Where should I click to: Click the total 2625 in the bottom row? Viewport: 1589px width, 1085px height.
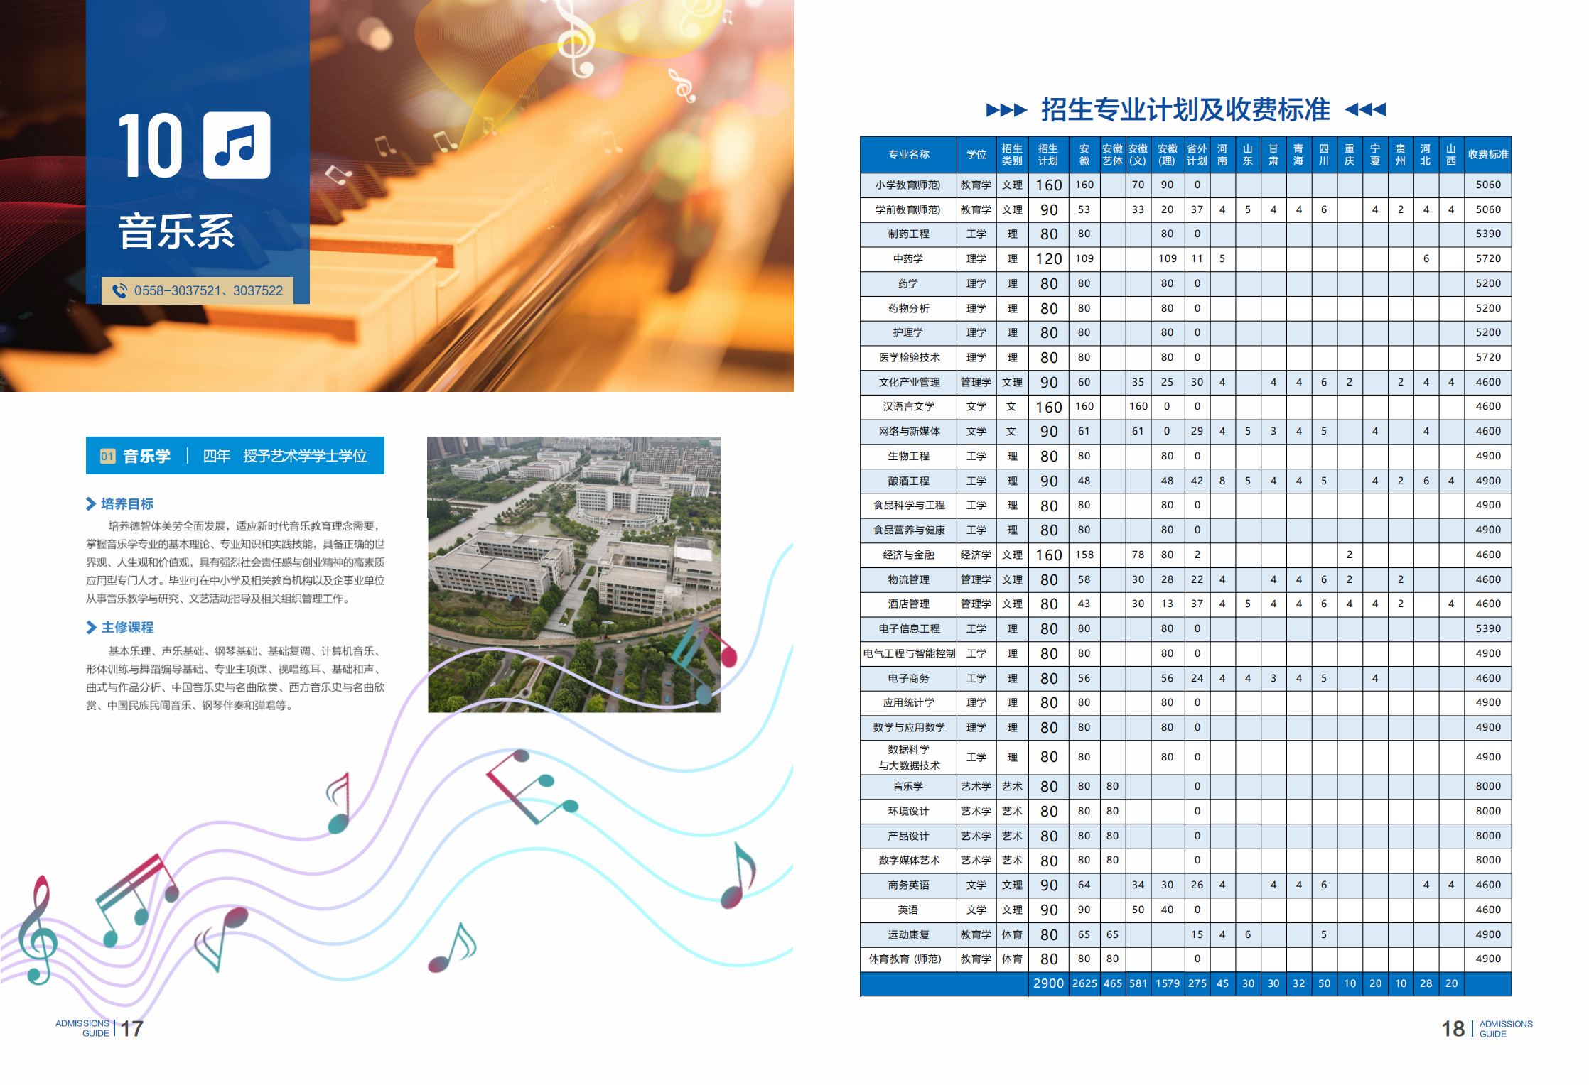[1084, 983]
